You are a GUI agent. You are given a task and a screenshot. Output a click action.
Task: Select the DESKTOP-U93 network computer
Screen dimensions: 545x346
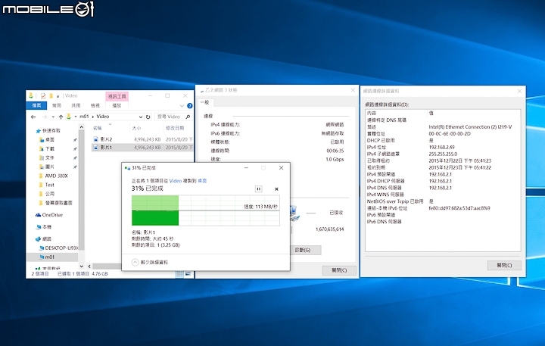61,248
